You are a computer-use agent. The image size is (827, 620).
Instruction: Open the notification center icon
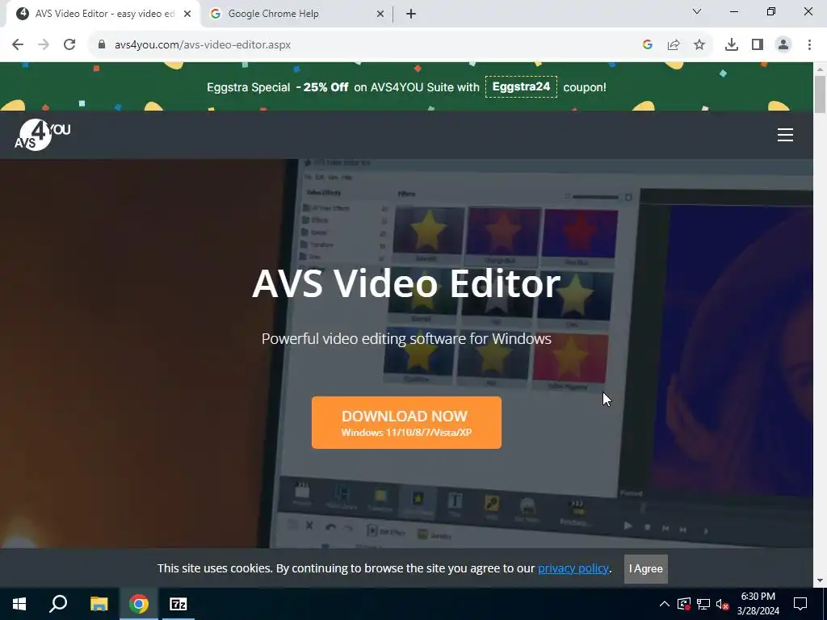point(800,604)
